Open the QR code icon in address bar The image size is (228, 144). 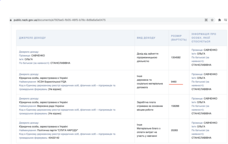pos(206,20)
